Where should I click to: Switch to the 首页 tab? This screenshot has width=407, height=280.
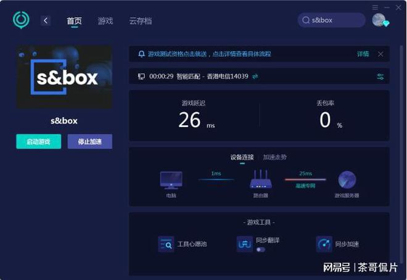(x=74, y=21)
